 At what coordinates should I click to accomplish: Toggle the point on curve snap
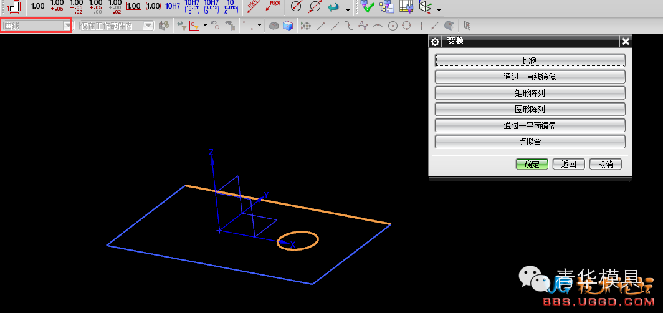435,26
